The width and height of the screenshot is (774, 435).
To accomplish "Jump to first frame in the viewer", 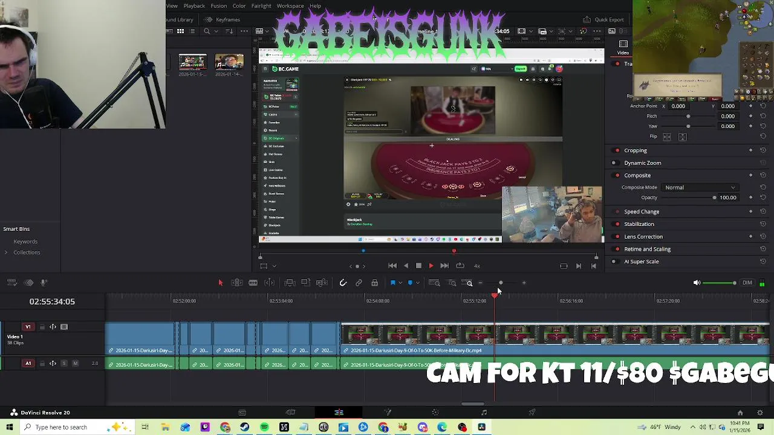I will pos(392,266).
